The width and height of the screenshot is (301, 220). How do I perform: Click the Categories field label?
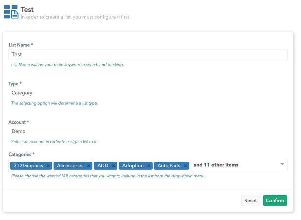21,154
